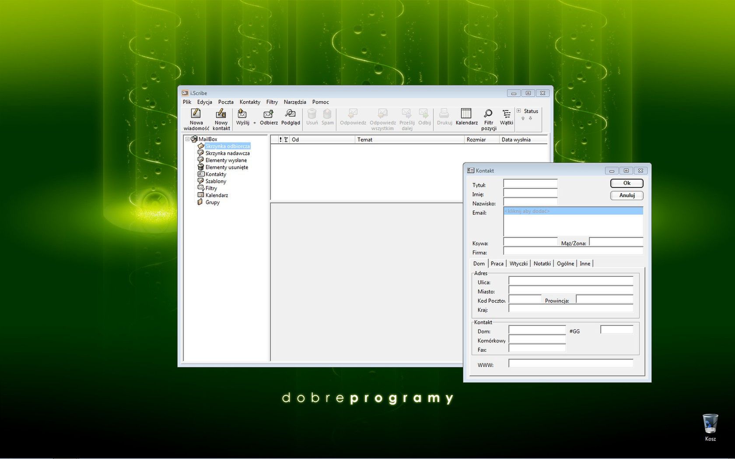Viewport: 735px width, 459px height.
Task: Click the #GG input field
Action: 617,330
